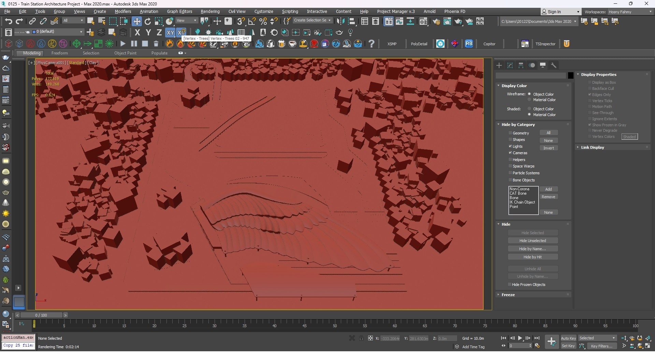The image size is (655, 354).
Task: Click the selection lock toggle icon
Action: [361, 338]
